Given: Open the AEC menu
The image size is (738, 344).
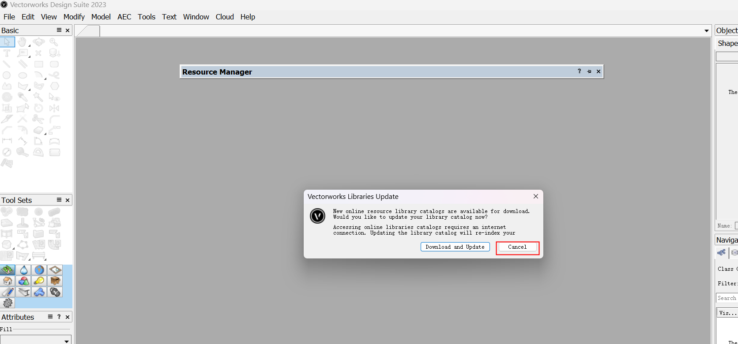Looking at the screenshot, I should click(124, 17).
